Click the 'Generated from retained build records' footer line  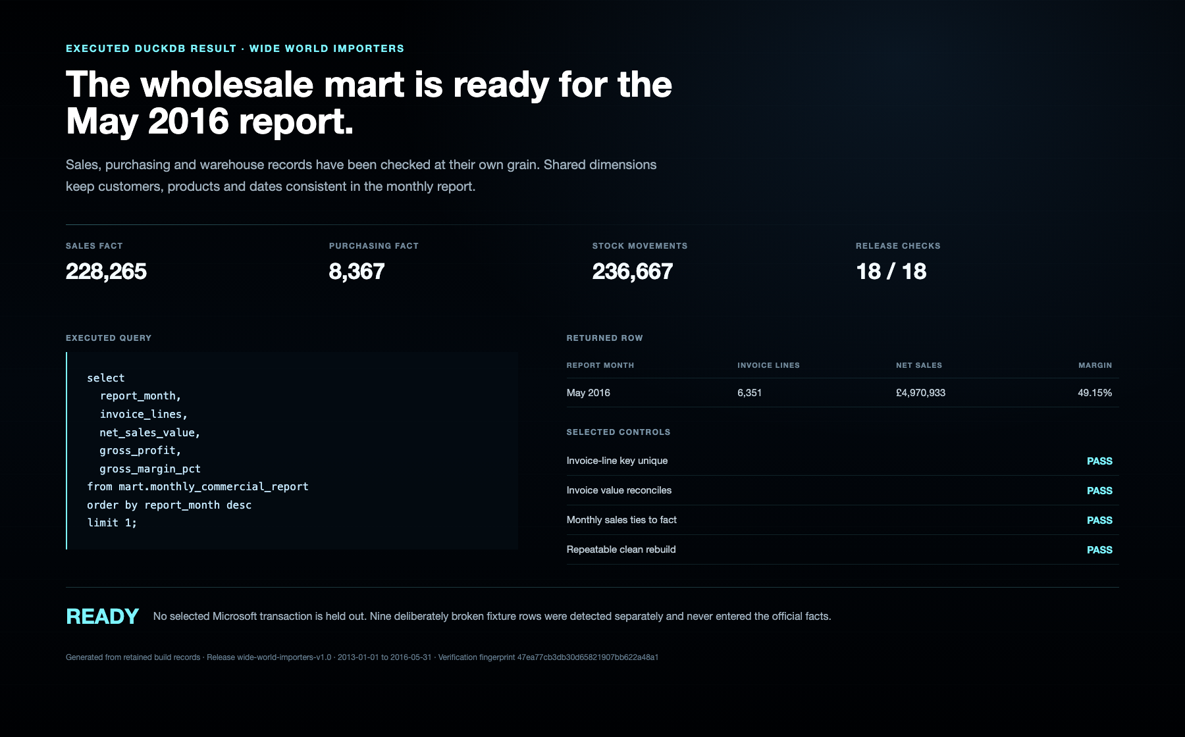[x=362, y=657]
